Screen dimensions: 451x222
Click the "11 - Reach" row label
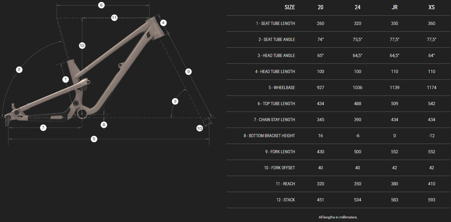(284, 184)
